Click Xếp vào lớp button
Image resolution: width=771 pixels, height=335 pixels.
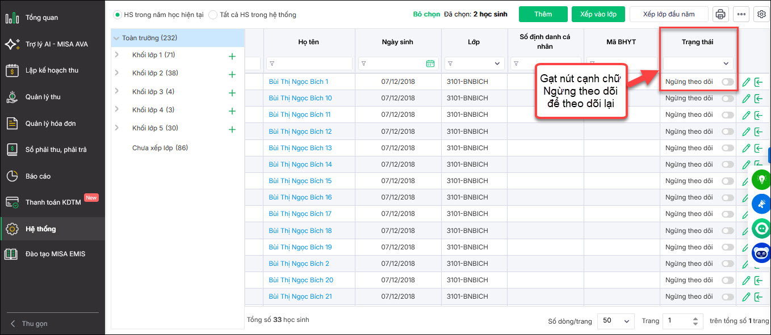598,14
